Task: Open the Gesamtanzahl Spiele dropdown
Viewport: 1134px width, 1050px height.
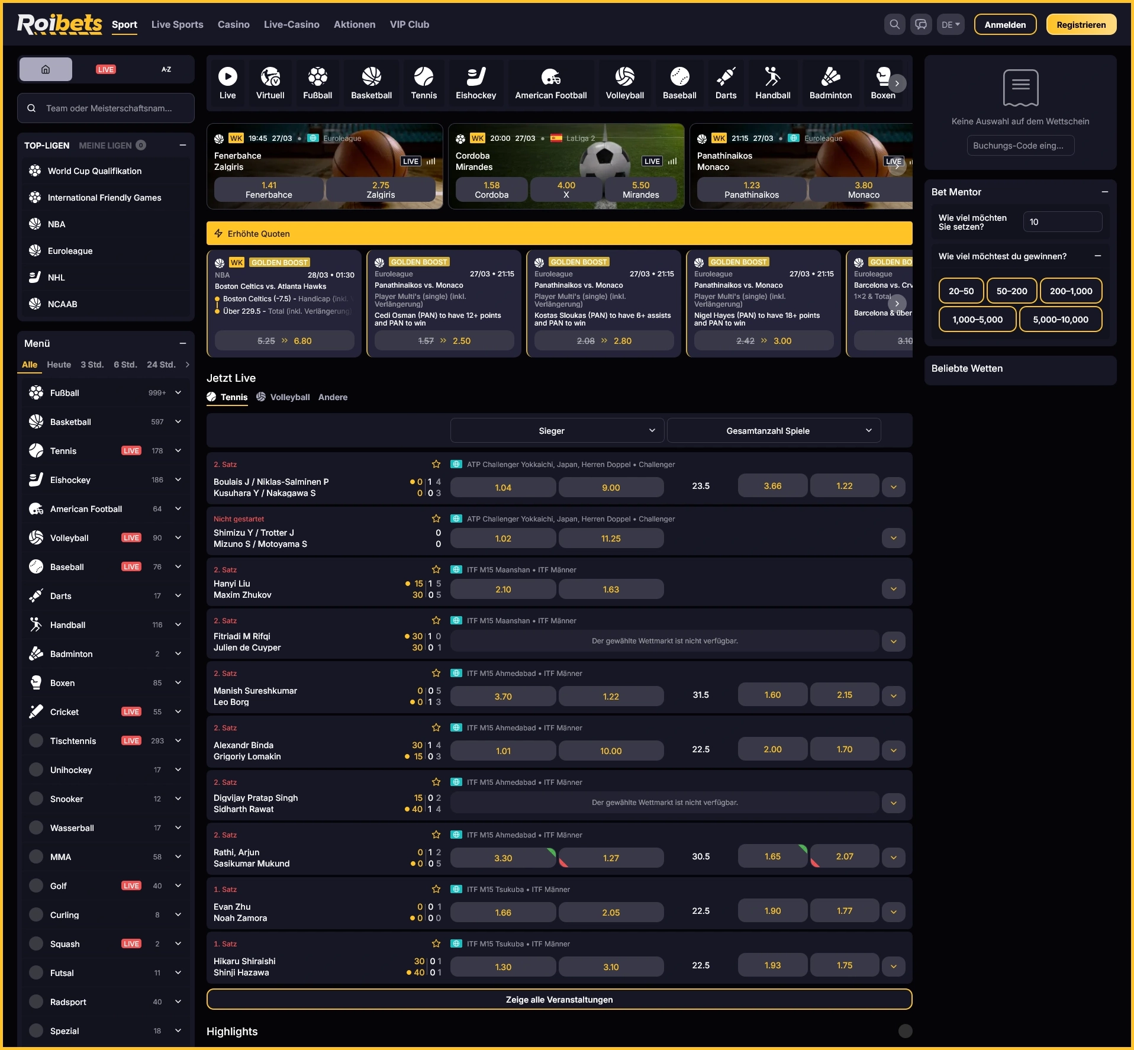Action: click(x=774, y=430)
